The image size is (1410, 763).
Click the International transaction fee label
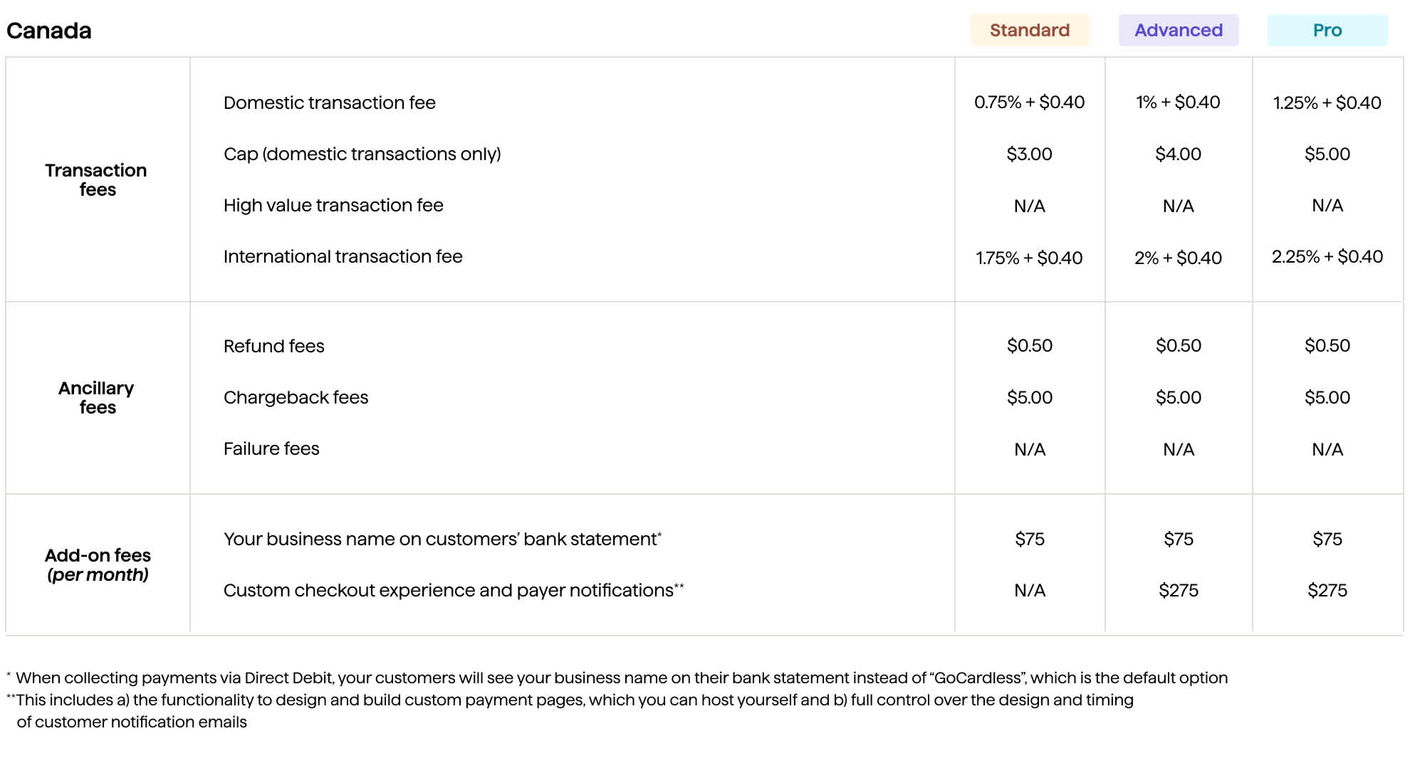coord(343,256)
